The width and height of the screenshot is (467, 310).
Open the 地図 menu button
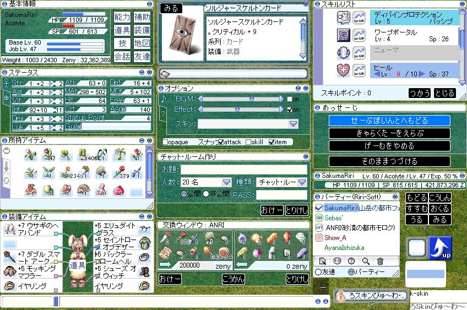tap(142, 43)
